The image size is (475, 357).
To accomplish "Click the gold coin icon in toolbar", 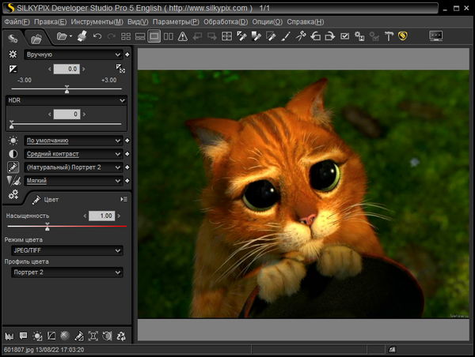I will (402, 36).
